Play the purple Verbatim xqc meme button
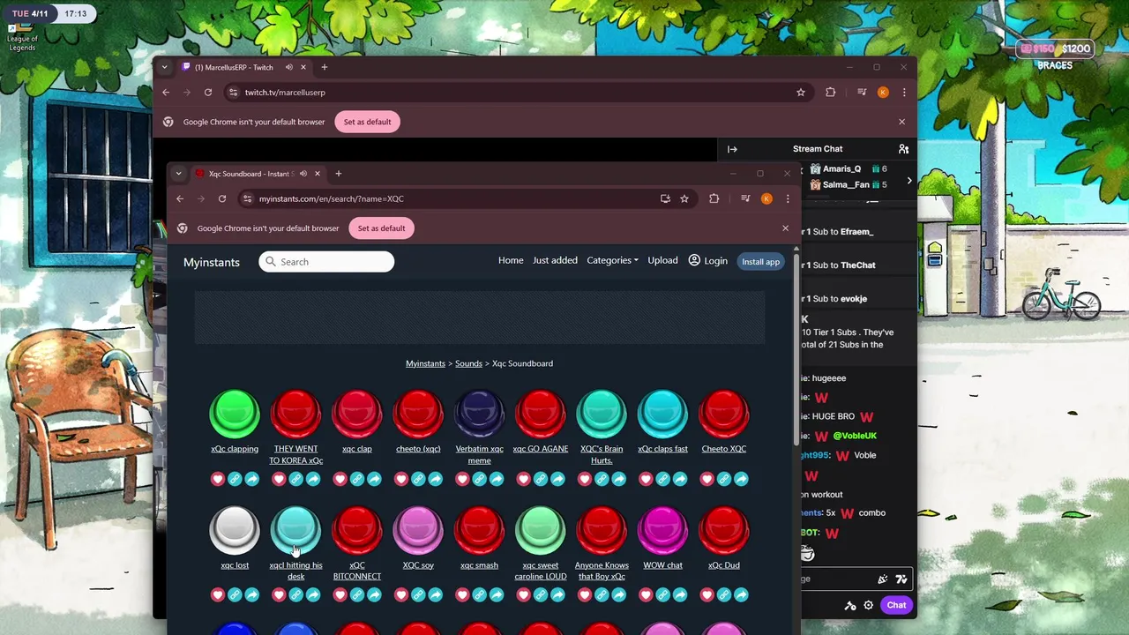Screen dimensions: 1129x635 (x=479, y=414)
